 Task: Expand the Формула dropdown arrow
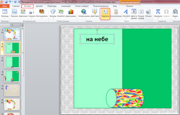pyautogui.click(x=158, y=18)
